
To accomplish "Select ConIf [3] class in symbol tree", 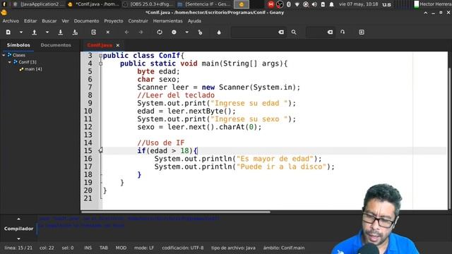I will [28, 62].
